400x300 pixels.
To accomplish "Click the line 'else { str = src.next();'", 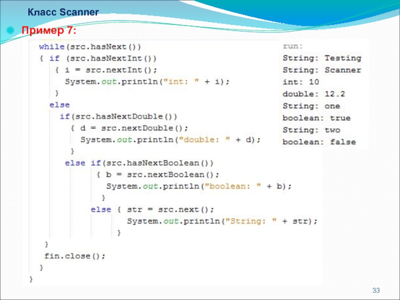I will pos(152,209).
